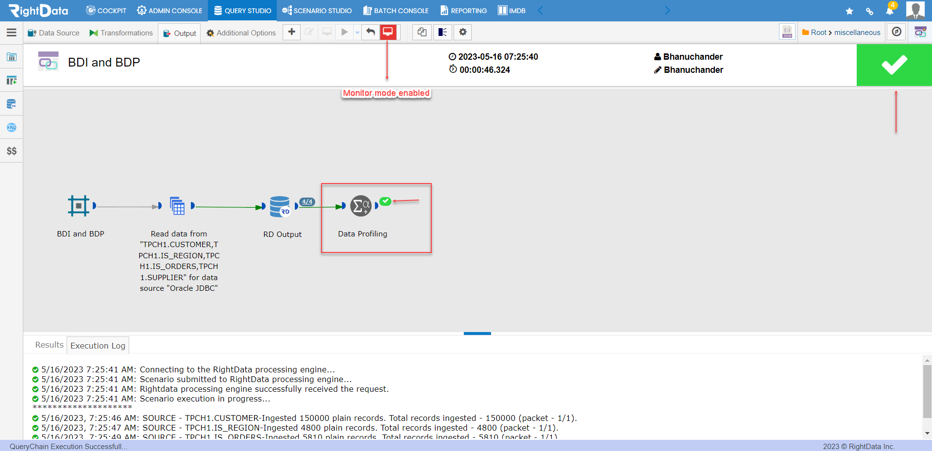The image size is (932, 451).
Task: Select the Data Profiling sigma node icon
Action: (x=360, y=206)
